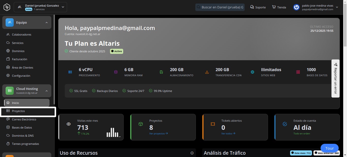Click the eye icon in Visitas card

[69, 124]
